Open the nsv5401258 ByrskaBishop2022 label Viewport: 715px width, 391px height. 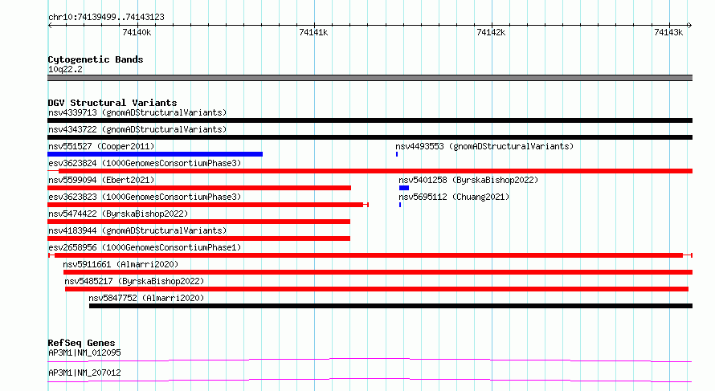[468, 180]
